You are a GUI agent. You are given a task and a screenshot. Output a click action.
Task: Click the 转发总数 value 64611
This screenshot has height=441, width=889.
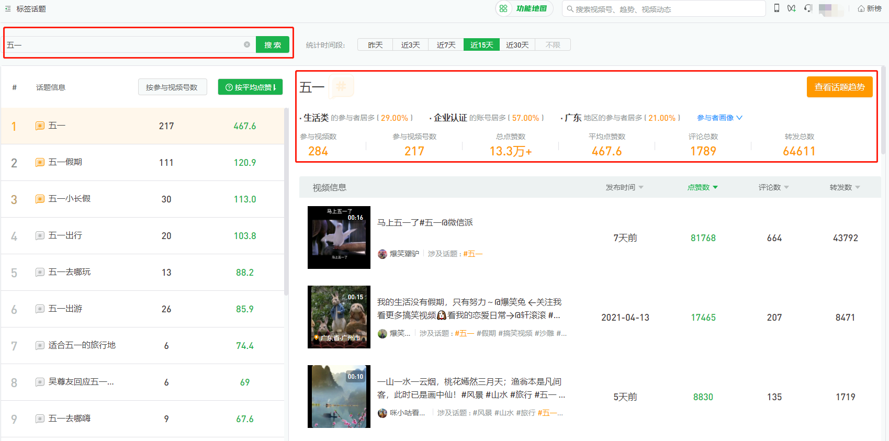point(799,151)
